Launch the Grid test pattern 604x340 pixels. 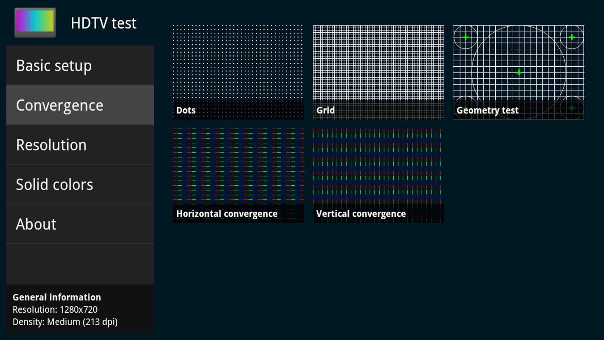(378, 72)
